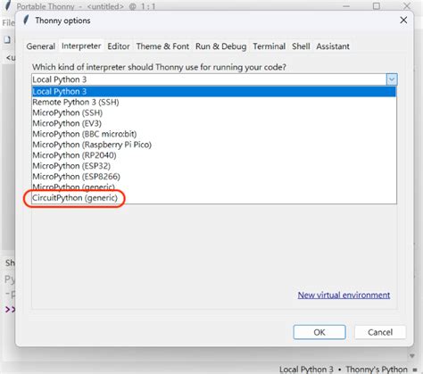Image resolution: width=423 pixels, height=374 pixels.
Task: Click the main window scrollbar down arrow
Action: click(x=412, y=356)
